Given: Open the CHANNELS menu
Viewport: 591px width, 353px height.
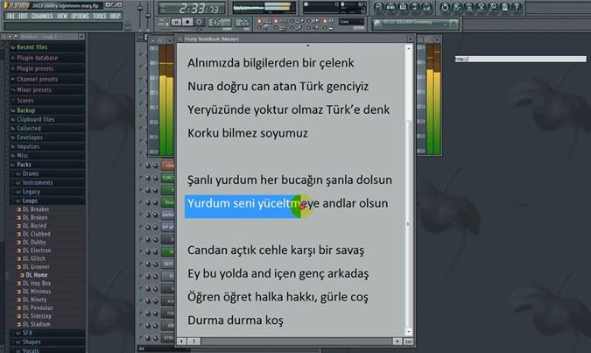Looking at the screenshot, I should [x=42, y=16].
